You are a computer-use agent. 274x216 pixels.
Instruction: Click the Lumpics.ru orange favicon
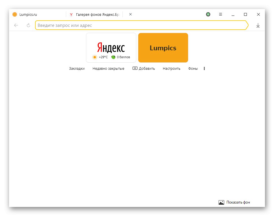coord(15,14)
